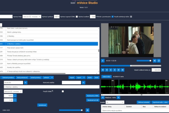Step back one frame in video
Viewport: 169px width, 113px height.
(111, 70)
